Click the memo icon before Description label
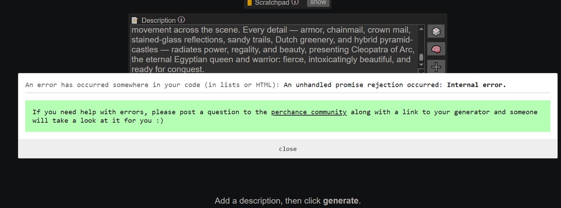This screenshot has width=561, height=208. [x=135, y=20]
